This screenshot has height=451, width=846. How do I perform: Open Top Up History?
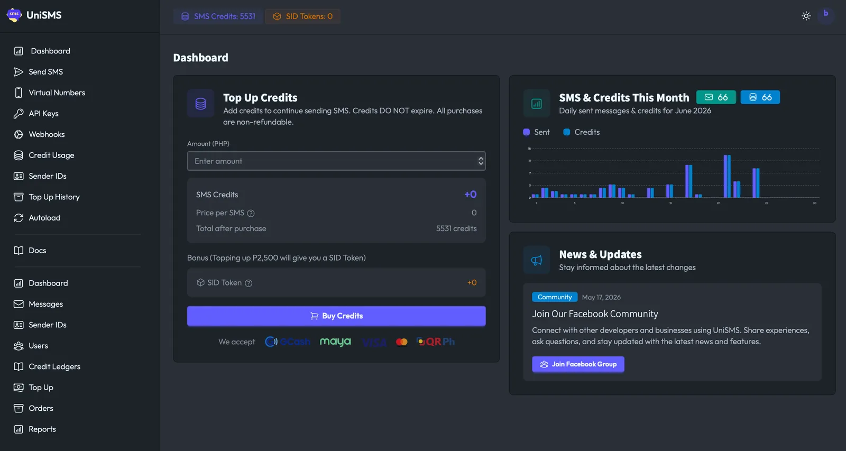(47, 197)
